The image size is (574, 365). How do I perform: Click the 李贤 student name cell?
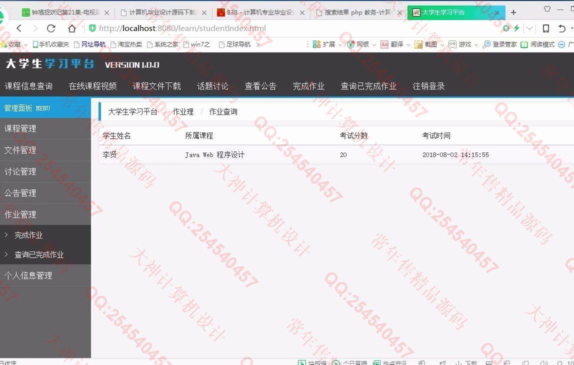(110, 154)
